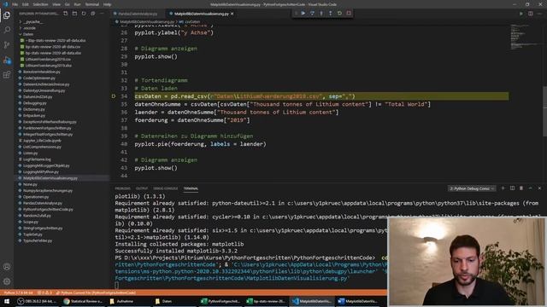This screenshot has width=547, height=307.
Task: Open the View menu
Action: [x=56, y=4]
